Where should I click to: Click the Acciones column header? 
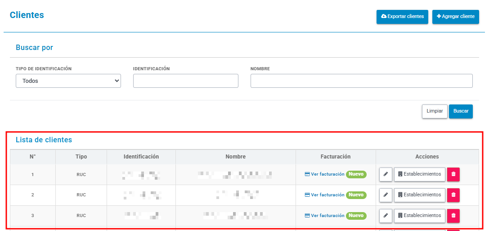(x=427, y=157)
